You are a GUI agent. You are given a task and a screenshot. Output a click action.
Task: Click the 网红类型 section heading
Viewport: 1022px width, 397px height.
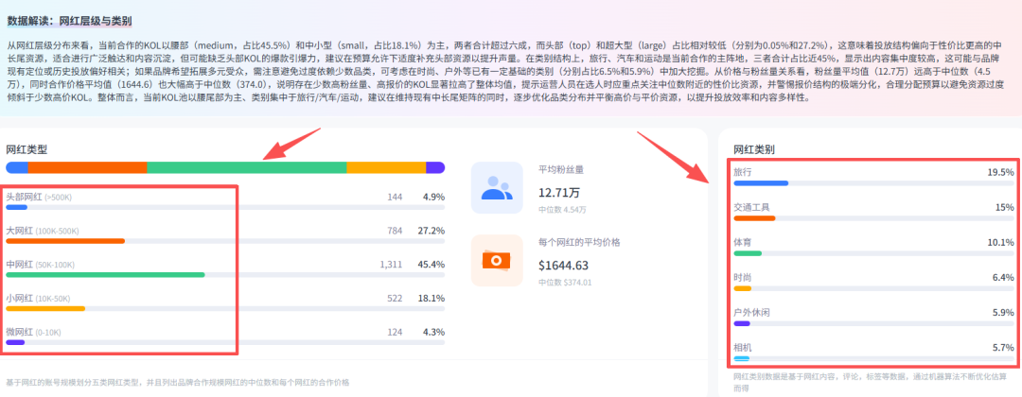pyautogui.click(x=26, y=149)
